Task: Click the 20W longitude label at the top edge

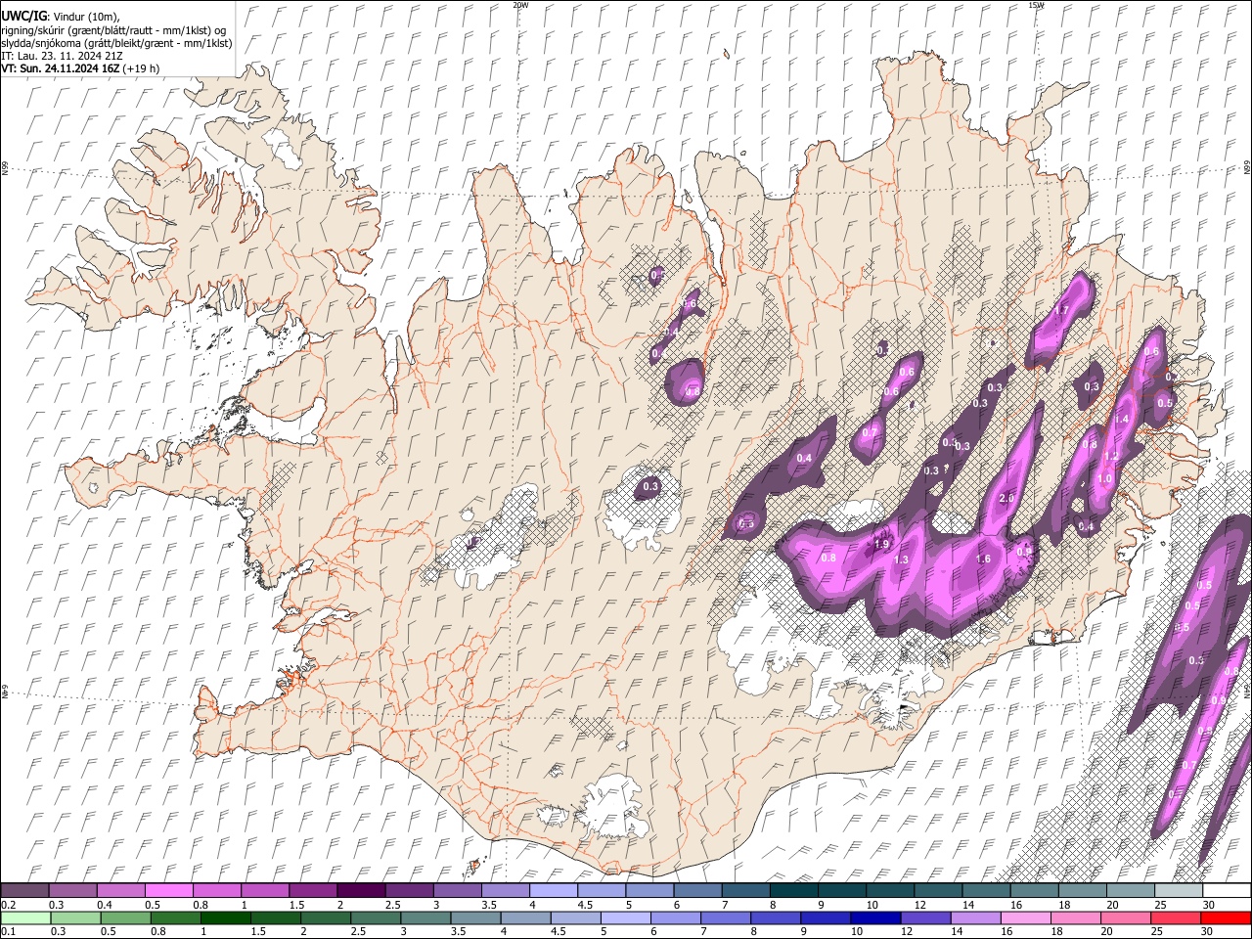Action: pos(520,5)
